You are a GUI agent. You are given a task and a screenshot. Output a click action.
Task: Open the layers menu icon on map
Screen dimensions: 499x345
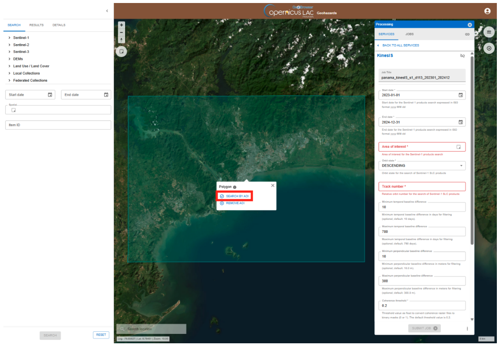click(x=489, y=32)
